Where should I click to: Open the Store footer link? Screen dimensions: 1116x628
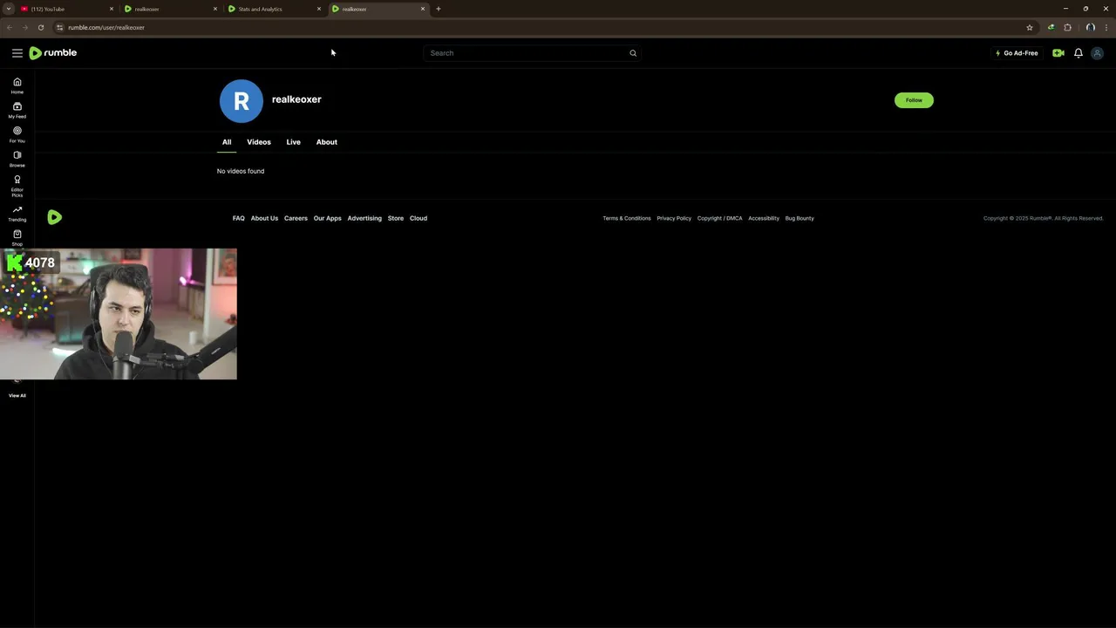point(396,218)
